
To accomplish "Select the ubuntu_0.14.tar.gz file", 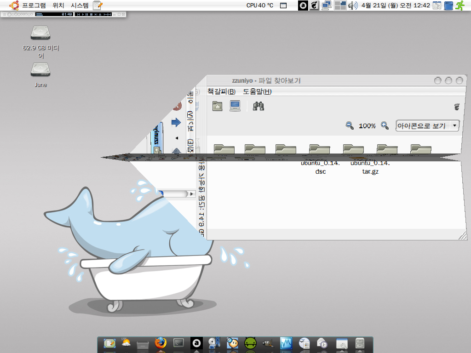I will pos(370,167).
